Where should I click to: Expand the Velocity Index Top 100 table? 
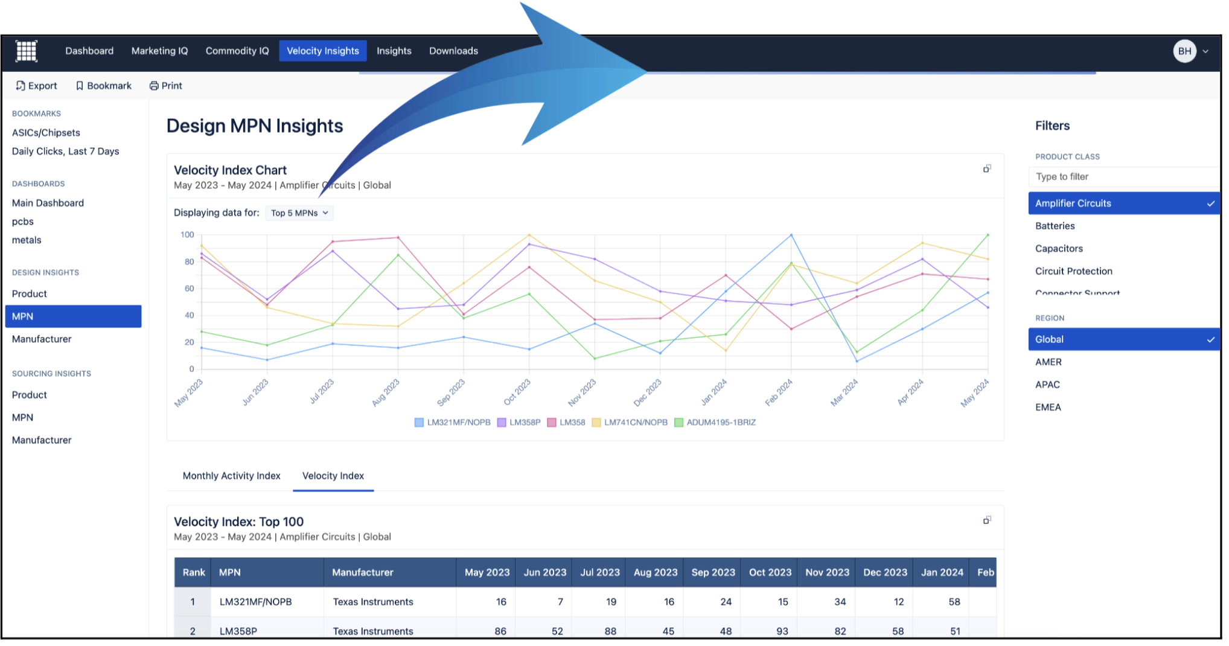coord(986,520)
